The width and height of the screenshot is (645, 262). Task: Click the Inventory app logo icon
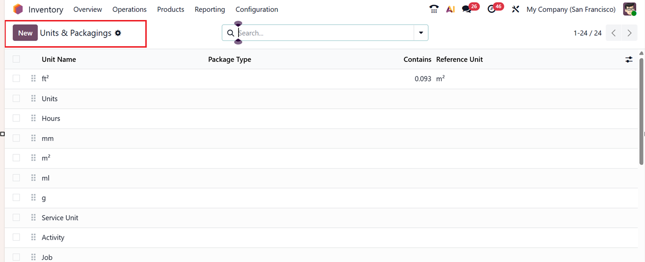18,10
